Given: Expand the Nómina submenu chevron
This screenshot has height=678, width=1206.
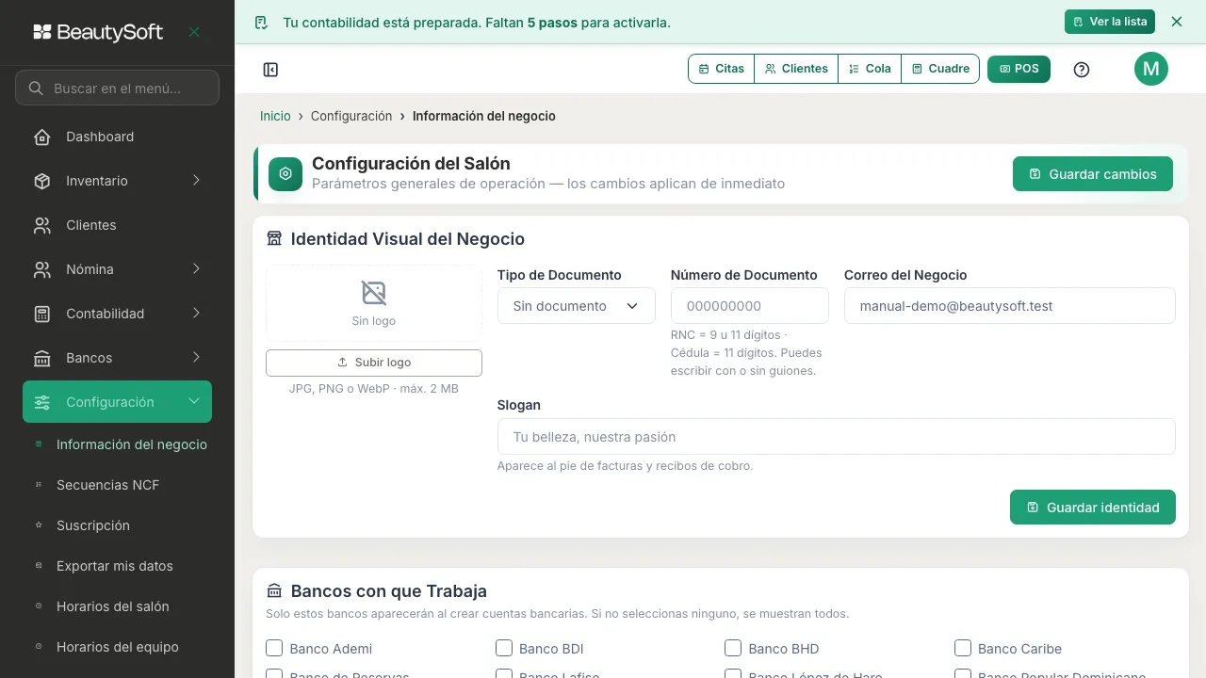Looking at the screenshot, I should point(196,268).
